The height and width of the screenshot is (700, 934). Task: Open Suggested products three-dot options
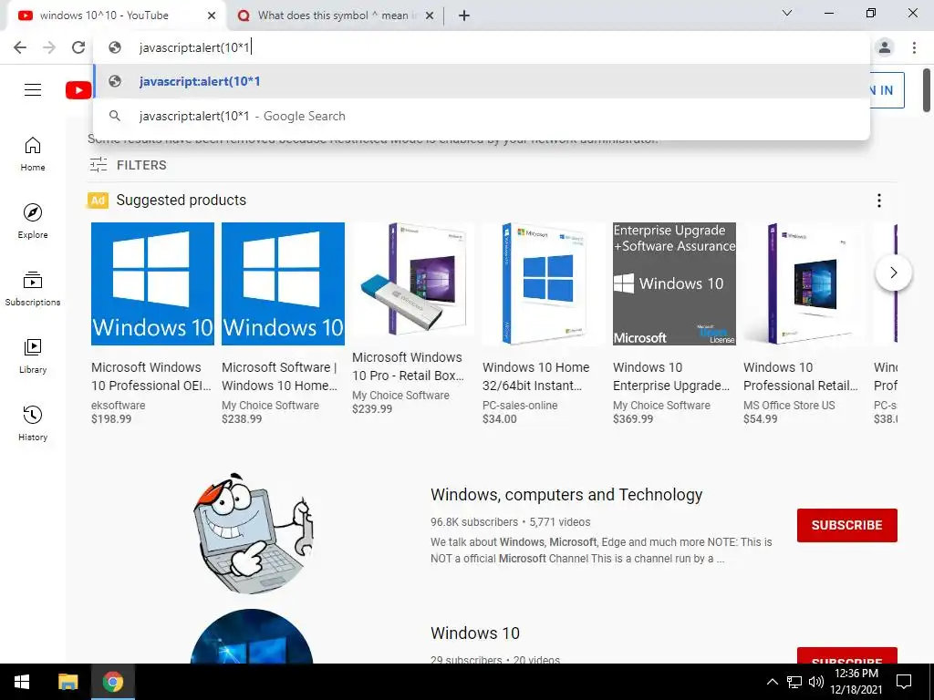879,201
